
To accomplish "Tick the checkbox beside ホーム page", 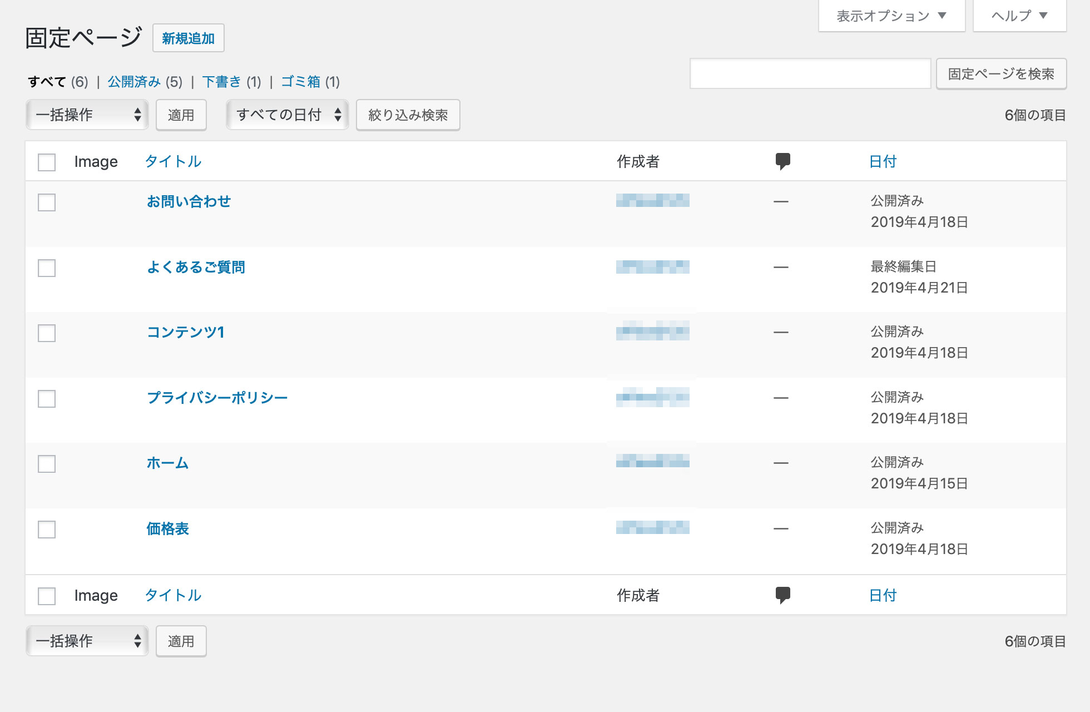I will tap(47, 464).
